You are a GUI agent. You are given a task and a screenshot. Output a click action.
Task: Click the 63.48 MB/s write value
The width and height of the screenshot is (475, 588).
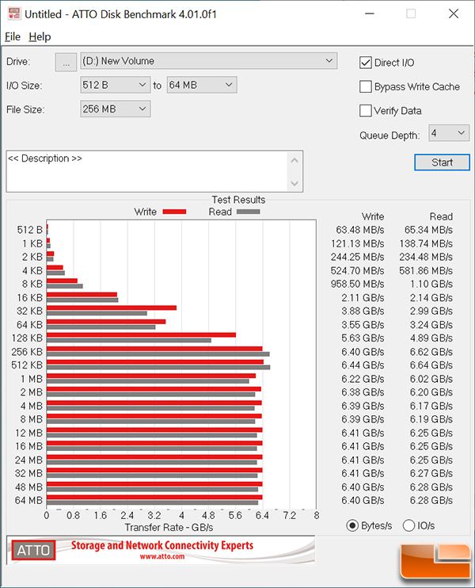pyautogui.click(x=360, y=230)
